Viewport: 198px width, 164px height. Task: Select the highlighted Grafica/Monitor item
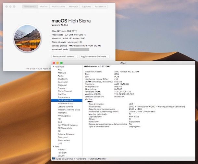tap(67, 100)
